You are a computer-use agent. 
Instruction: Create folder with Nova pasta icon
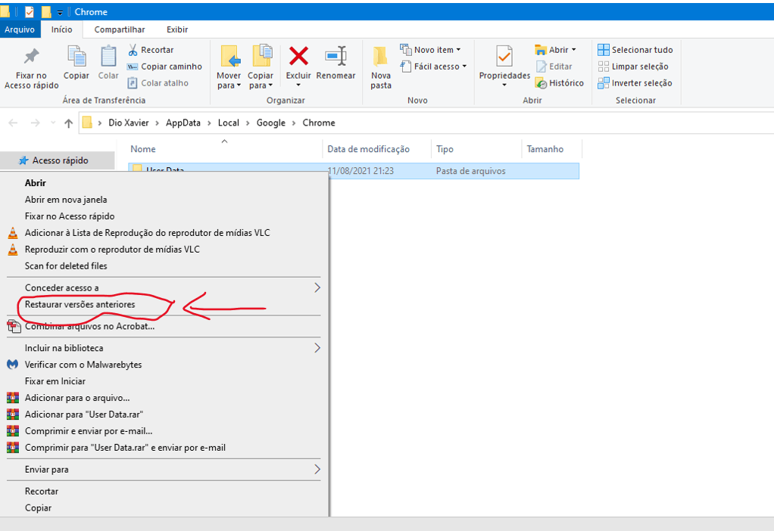(x=381, y=56)
